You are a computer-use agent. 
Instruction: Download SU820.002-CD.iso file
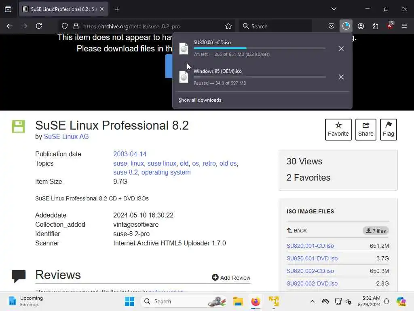click(x=310, y=271)
